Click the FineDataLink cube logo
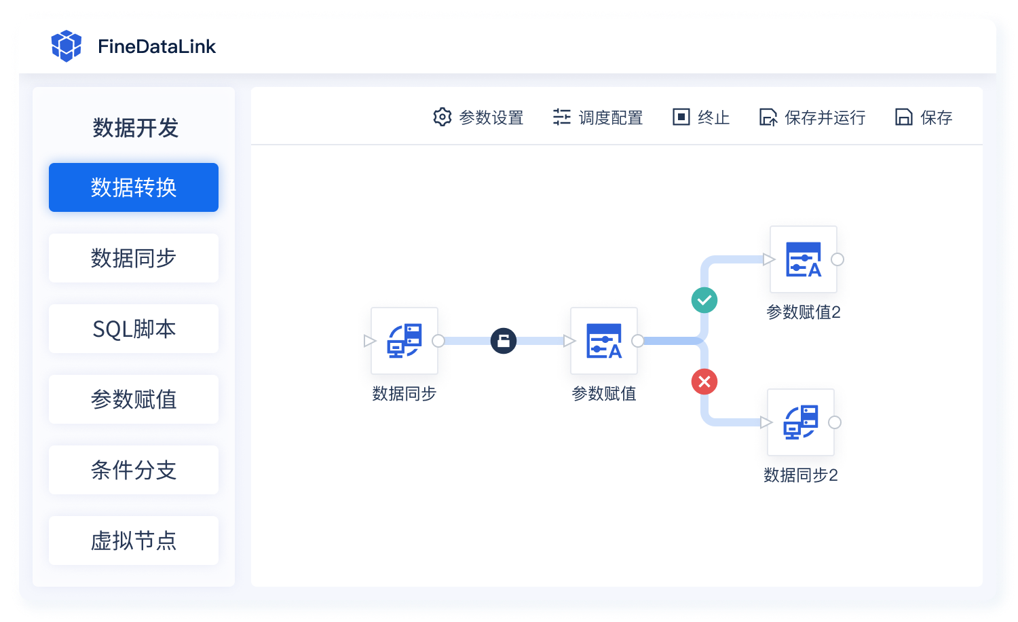This screenshot has height=622, width=1018. 66,46
